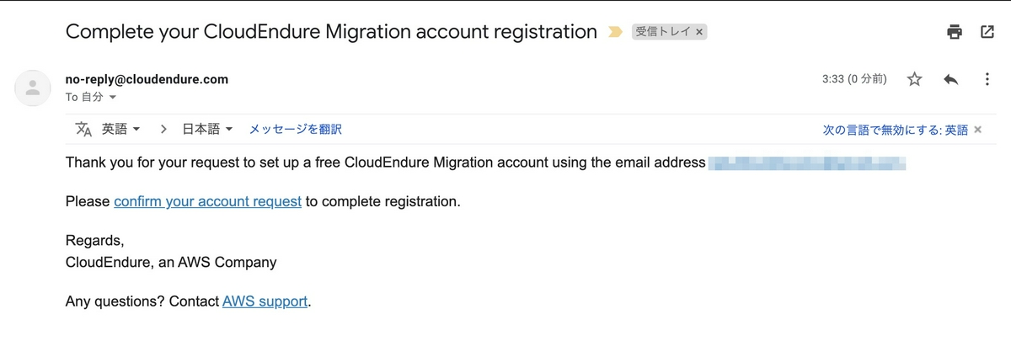Click the 3:33 (0 分前) timestamp

click(854, 79)
